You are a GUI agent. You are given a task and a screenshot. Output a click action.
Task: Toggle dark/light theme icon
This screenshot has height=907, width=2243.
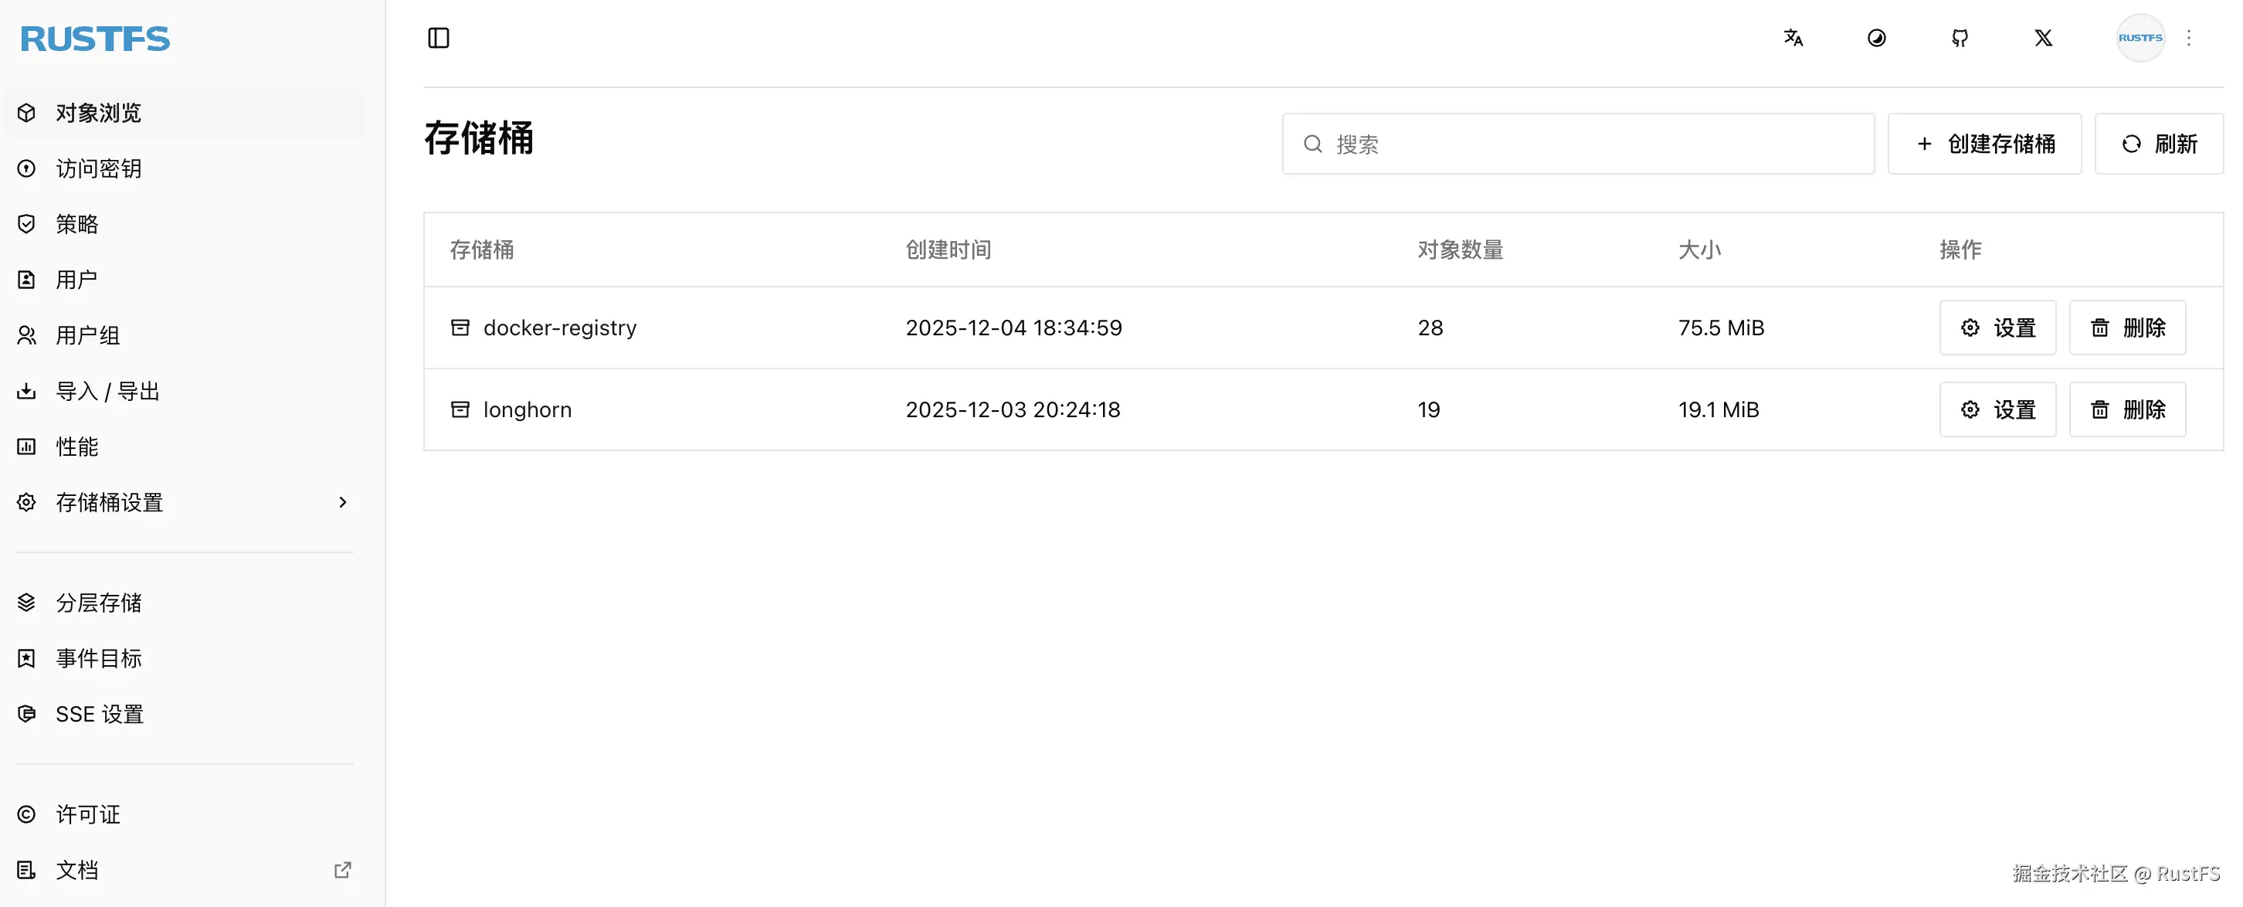pos(1875,39)
